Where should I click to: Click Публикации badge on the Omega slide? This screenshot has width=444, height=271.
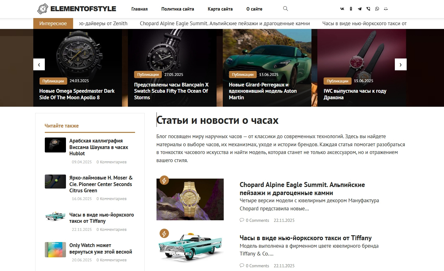pos(53,81)
